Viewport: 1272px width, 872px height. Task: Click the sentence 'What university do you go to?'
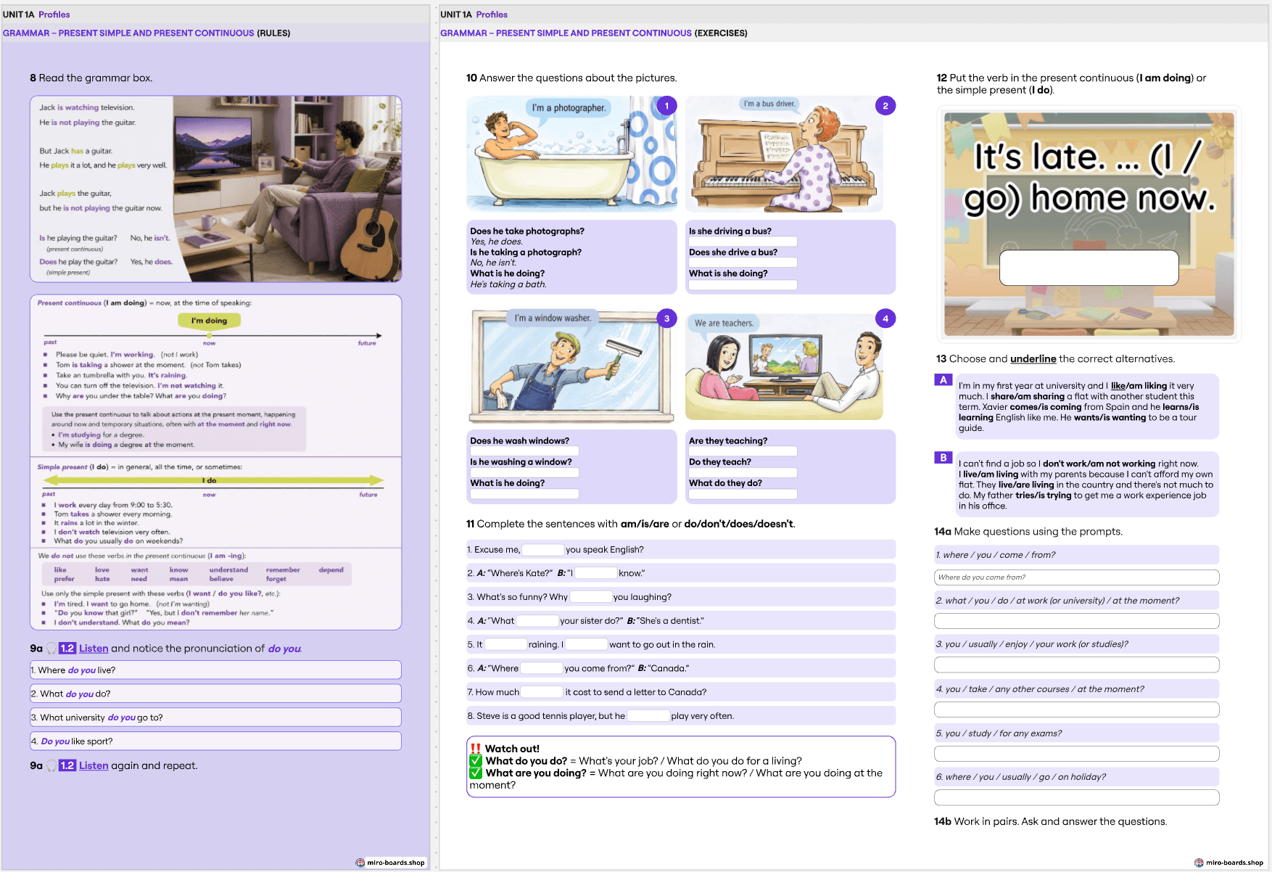click(x=215, y=717)
